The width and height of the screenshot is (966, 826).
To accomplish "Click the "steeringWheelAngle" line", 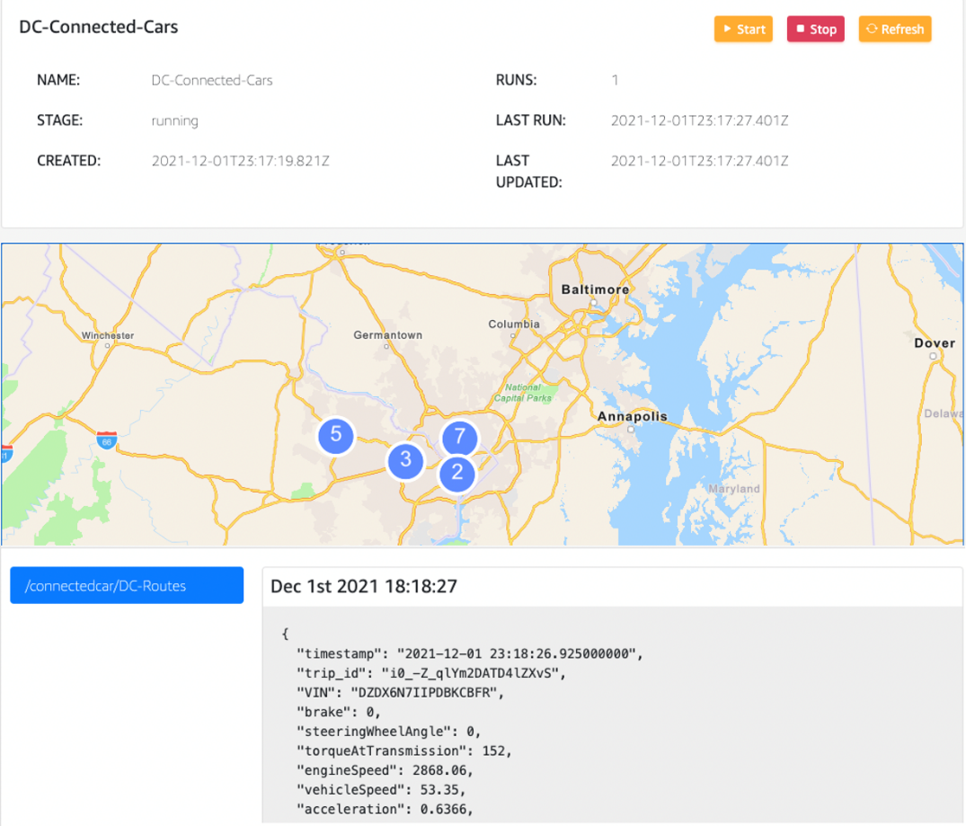I will pos(389,731).
